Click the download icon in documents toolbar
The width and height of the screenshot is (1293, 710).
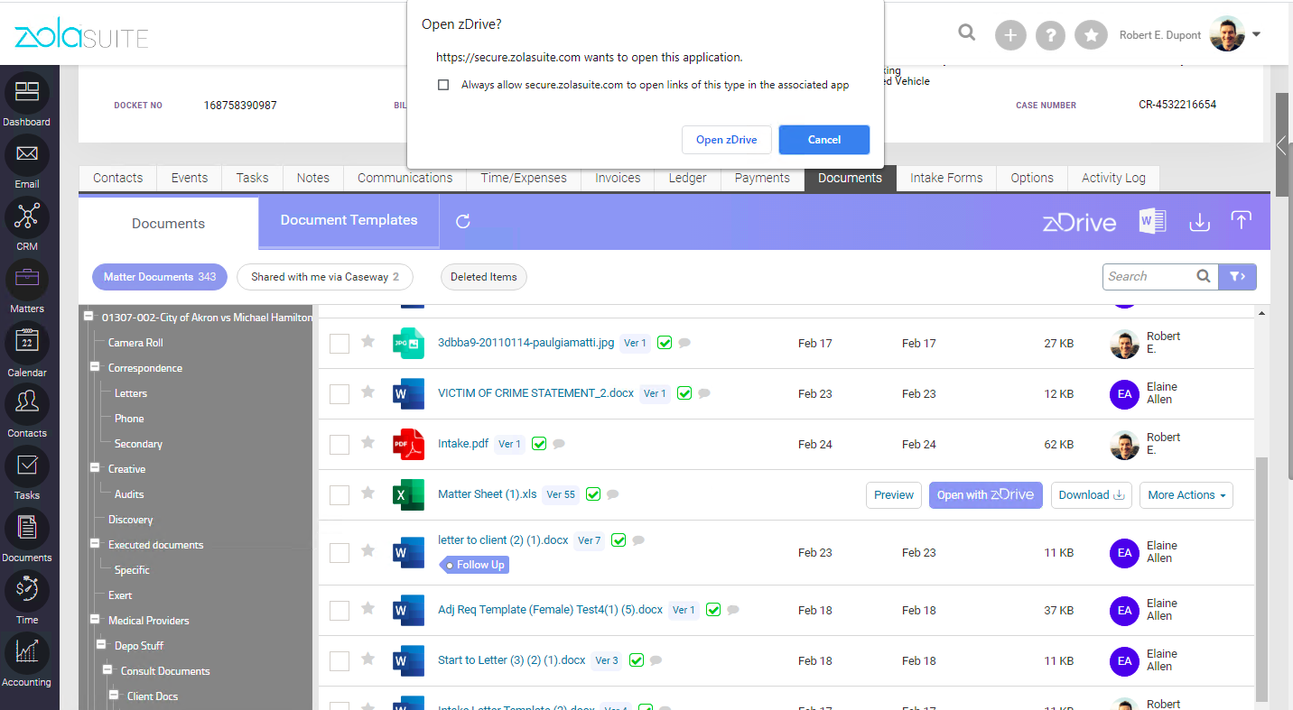tap(1199, 221)
